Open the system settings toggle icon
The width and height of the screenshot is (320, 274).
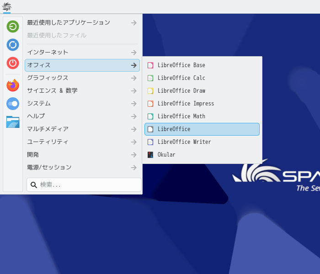(x=13, y=104)
